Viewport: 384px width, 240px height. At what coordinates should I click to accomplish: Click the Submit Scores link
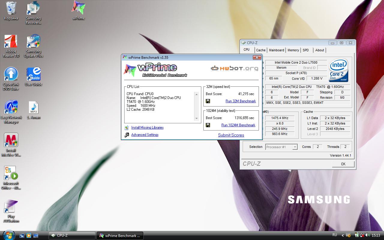coord(231,135)
